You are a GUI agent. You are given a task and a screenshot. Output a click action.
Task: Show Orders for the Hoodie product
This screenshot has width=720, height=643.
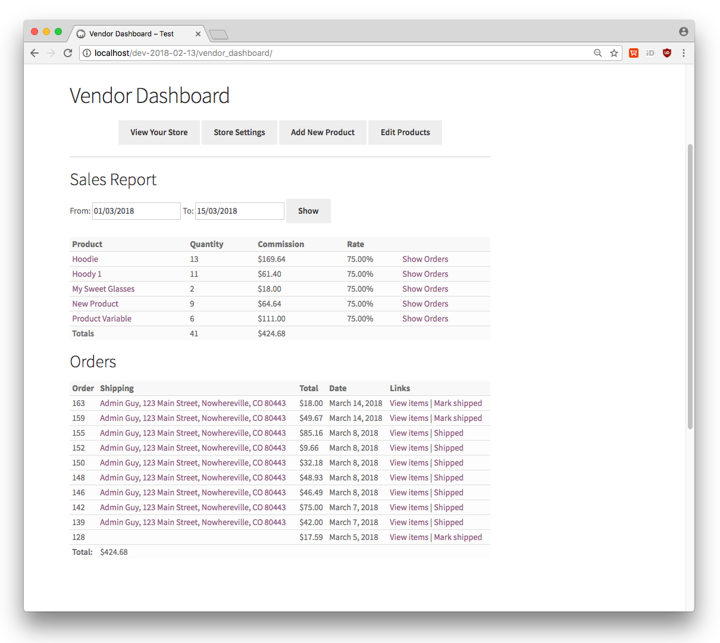[425, 259]
